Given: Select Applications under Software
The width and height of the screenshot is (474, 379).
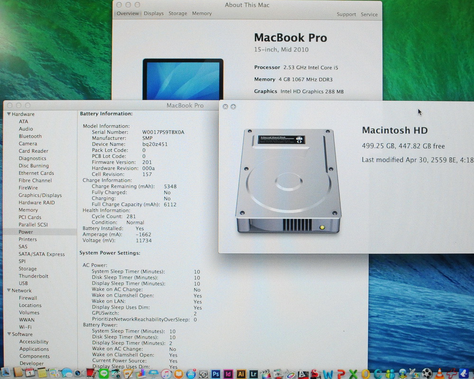Looking at the screenshot, I should [x=34, y=349].
